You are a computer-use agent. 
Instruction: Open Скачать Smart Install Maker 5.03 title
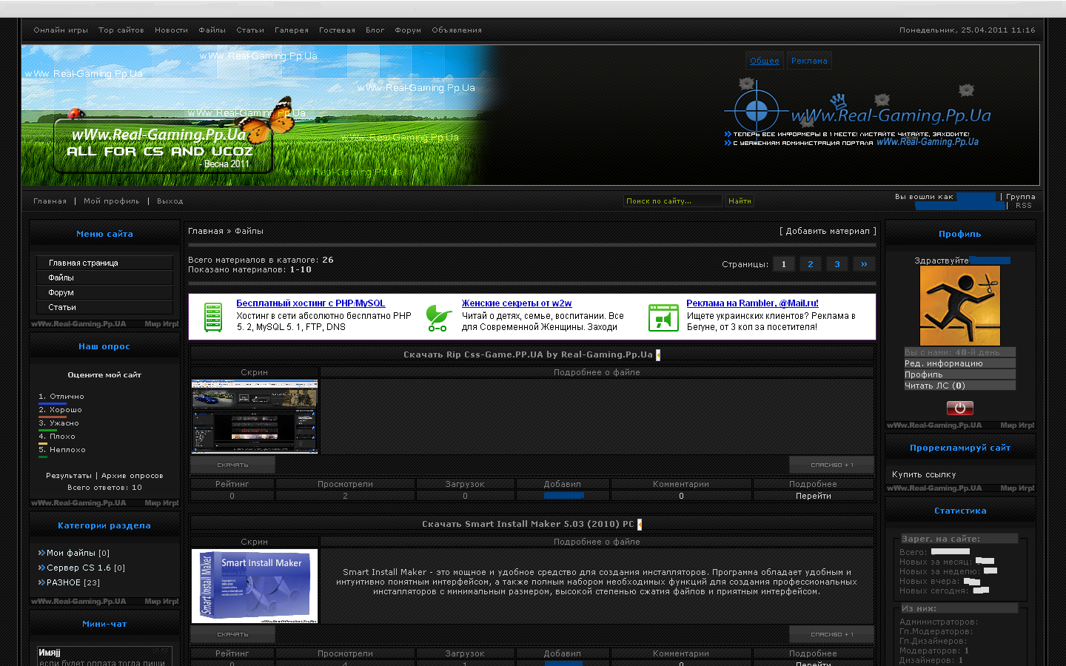(528, 524)
